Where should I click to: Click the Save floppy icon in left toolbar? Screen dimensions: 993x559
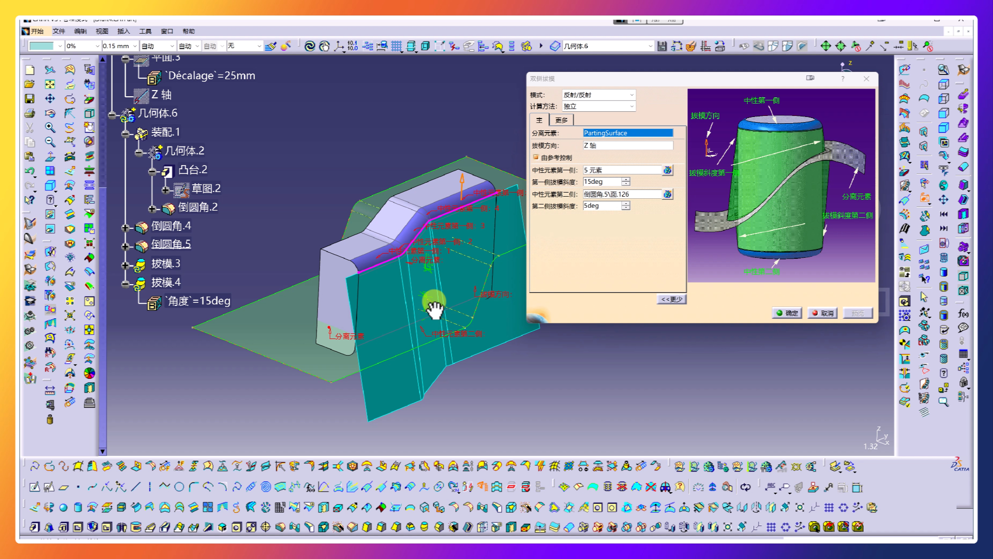29,98
